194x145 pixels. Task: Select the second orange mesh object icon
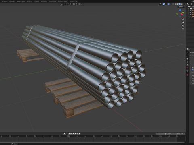click(x=193, y=12)
